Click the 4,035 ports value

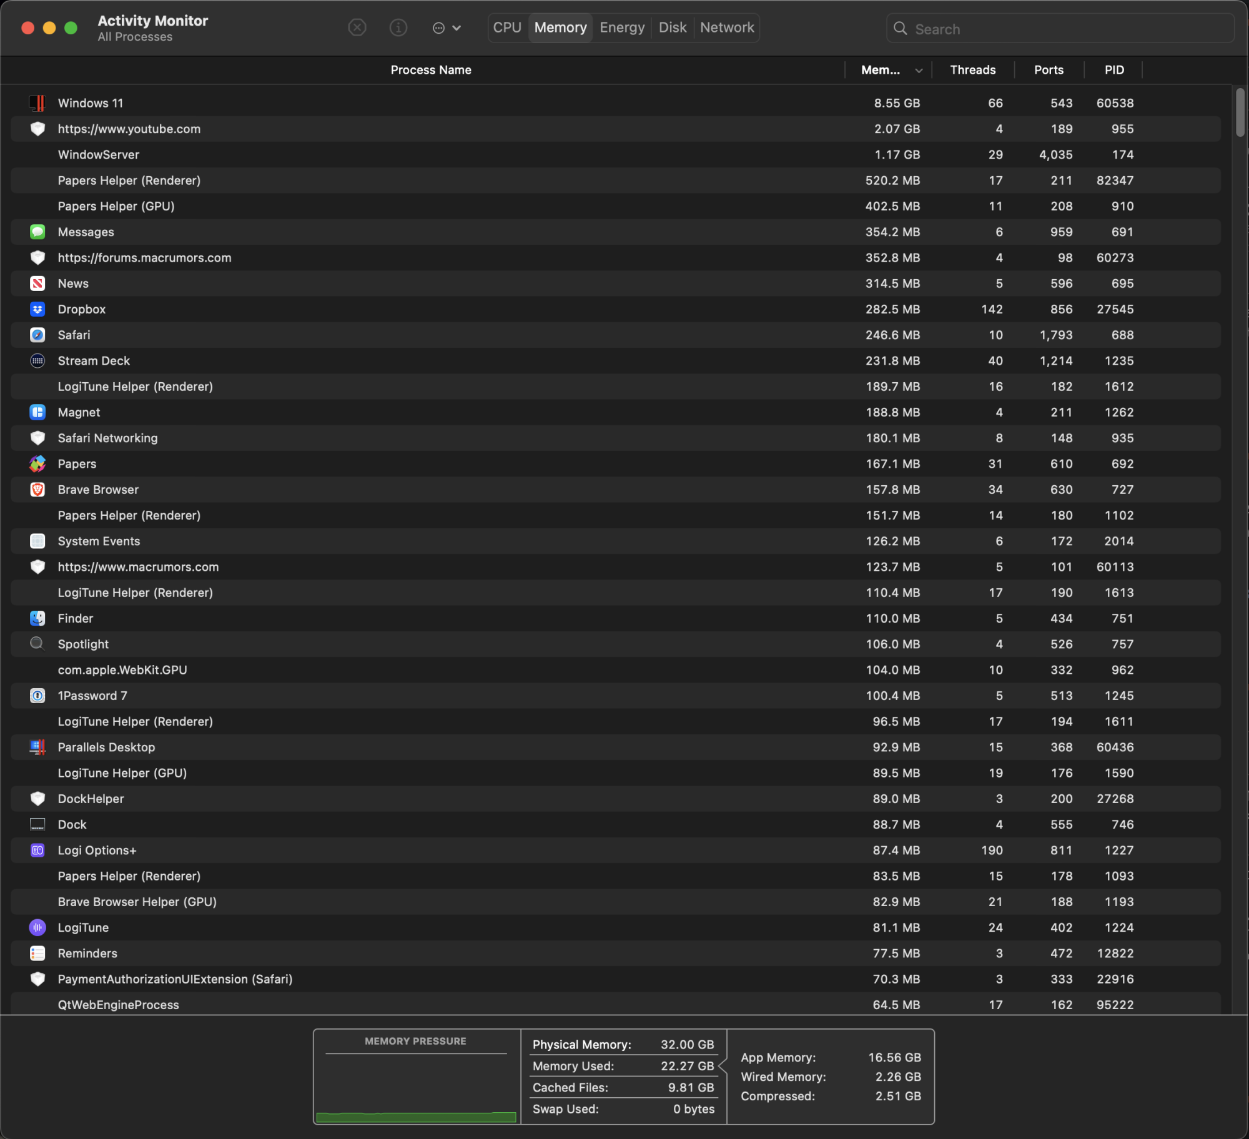1055,154
